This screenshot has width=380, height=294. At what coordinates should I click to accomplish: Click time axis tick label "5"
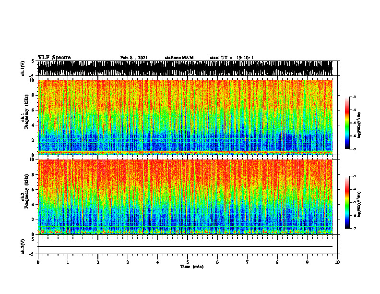188,262
